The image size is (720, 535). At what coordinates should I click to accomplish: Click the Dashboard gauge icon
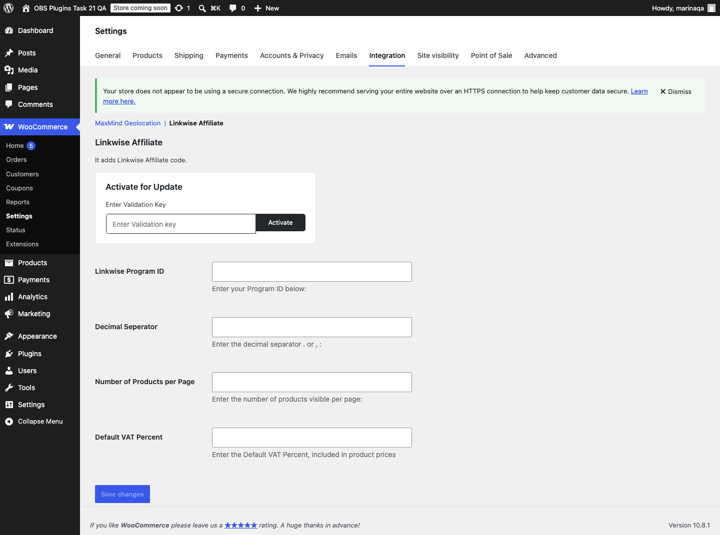pyautogui.click(x=9, y=30)
